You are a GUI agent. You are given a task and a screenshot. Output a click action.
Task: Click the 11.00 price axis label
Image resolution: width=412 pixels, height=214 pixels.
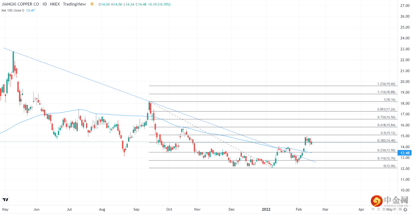pos(405,179)
